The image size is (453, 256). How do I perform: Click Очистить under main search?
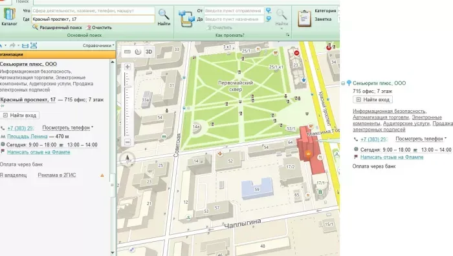99,27
